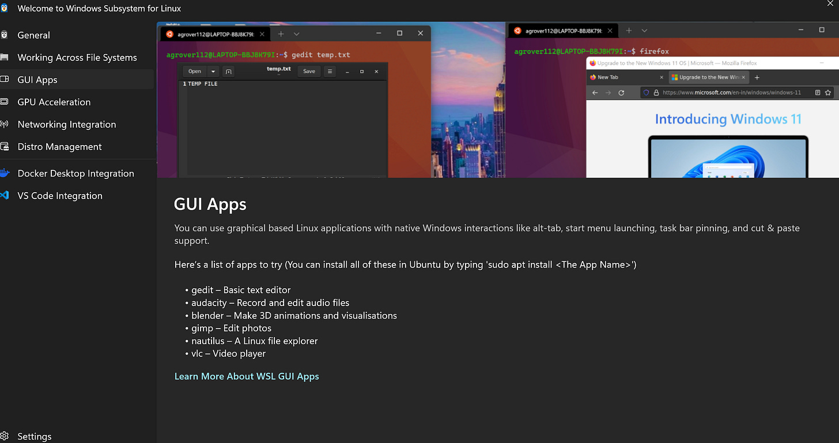This screenshot has height=443, width=839.
Task: Toggle Firefox reader view icon
Action: [x=818, y=93]
